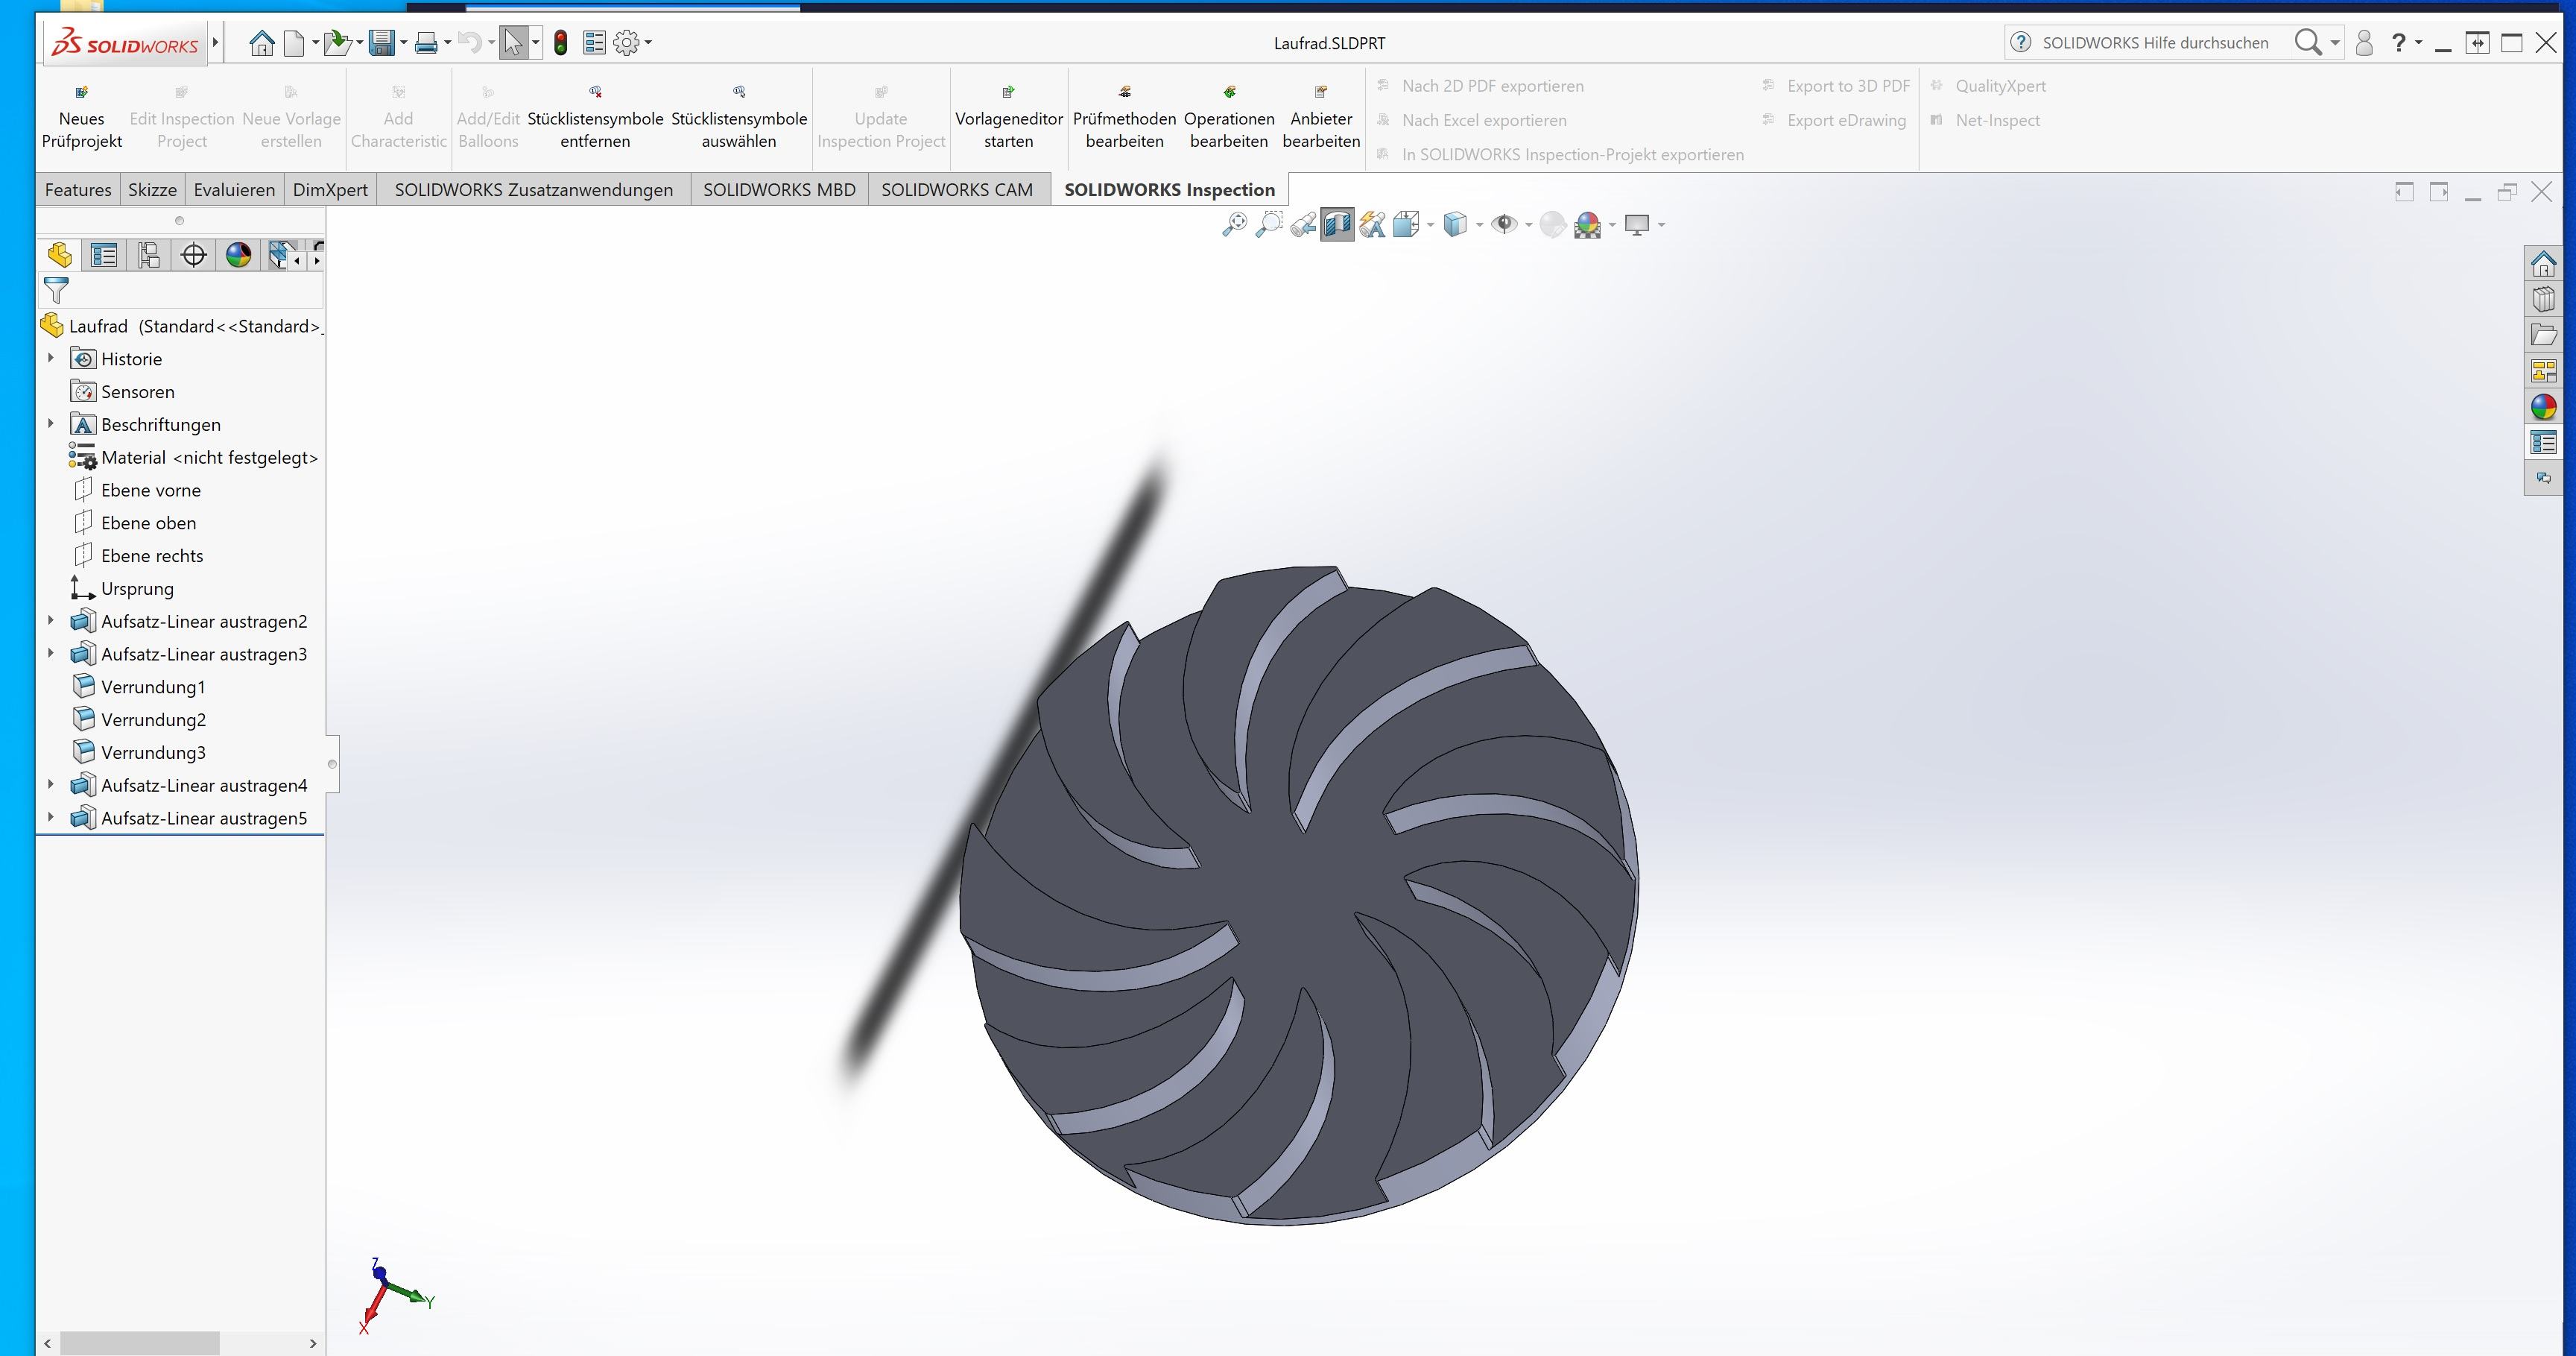Open the View Orientation dropdown arrow
The height and width of the screenshot is (1356, 2576).
[1430, 225]
